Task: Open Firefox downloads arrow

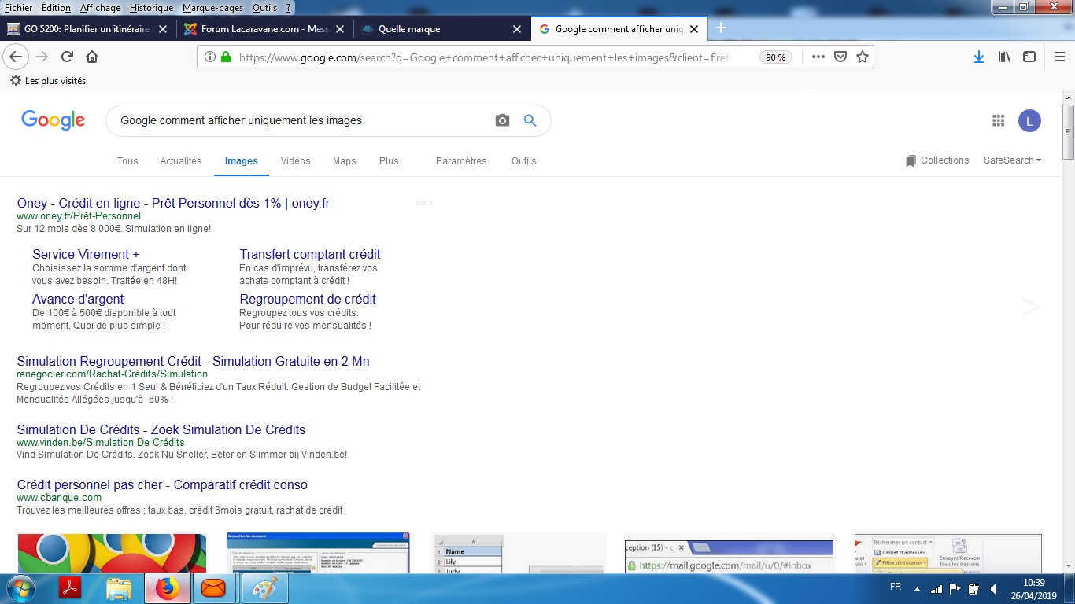Action: coord(979,57)
